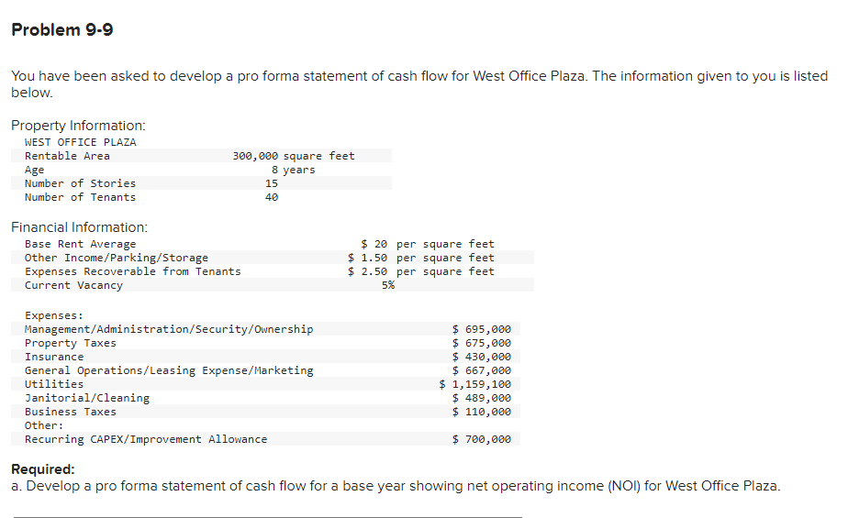Select the '$ 695,000' amount
848x518 pixels.
[481, 329]
